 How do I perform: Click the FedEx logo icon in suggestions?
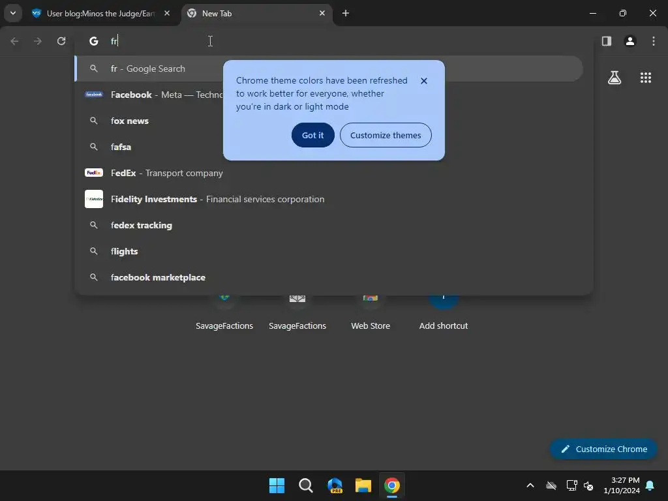[94, 172]
